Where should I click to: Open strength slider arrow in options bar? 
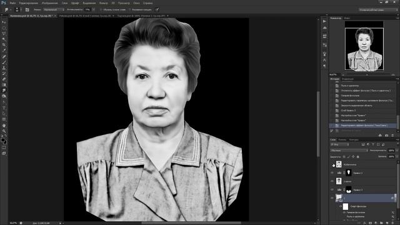93,10
